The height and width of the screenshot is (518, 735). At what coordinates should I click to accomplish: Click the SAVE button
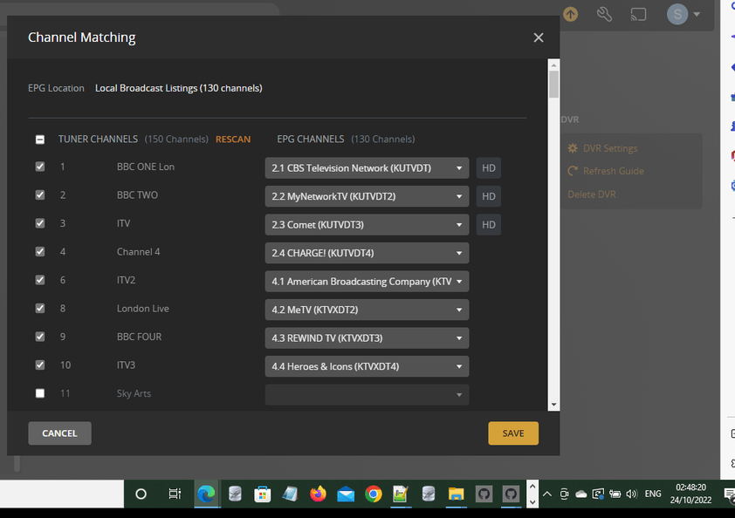click(x=513, y=433)
